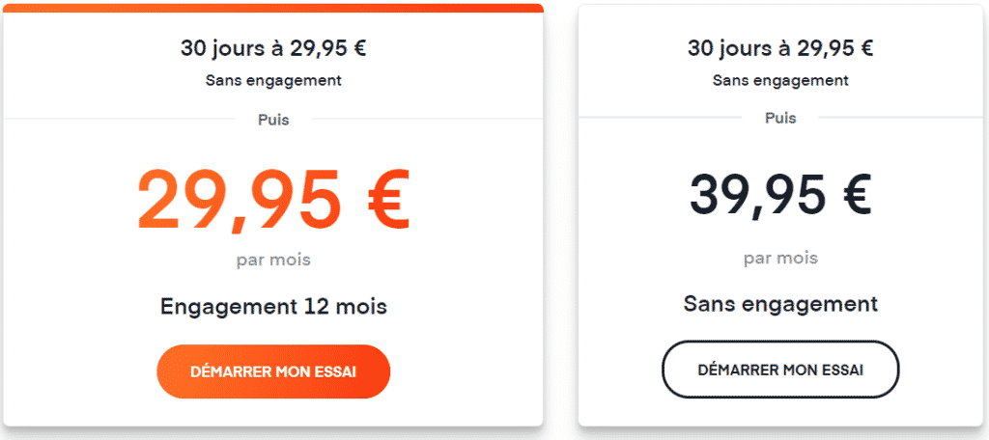This screenshot has width=989, height=440.
Task: Click par mois under the 29,95 € price
Action: tap(273, 260)
